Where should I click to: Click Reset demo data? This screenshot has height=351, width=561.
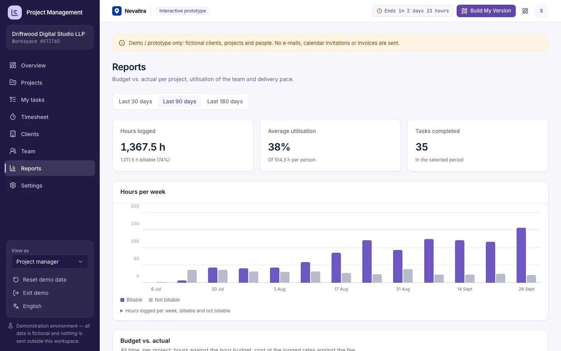[50, 280]
